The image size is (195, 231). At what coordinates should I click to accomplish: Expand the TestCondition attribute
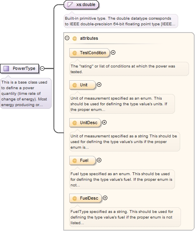coord(113,53)
